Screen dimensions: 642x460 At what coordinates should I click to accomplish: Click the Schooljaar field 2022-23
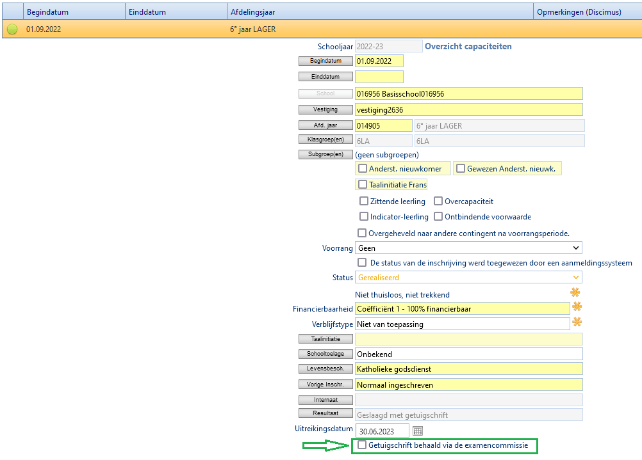(x=388, y=46)
